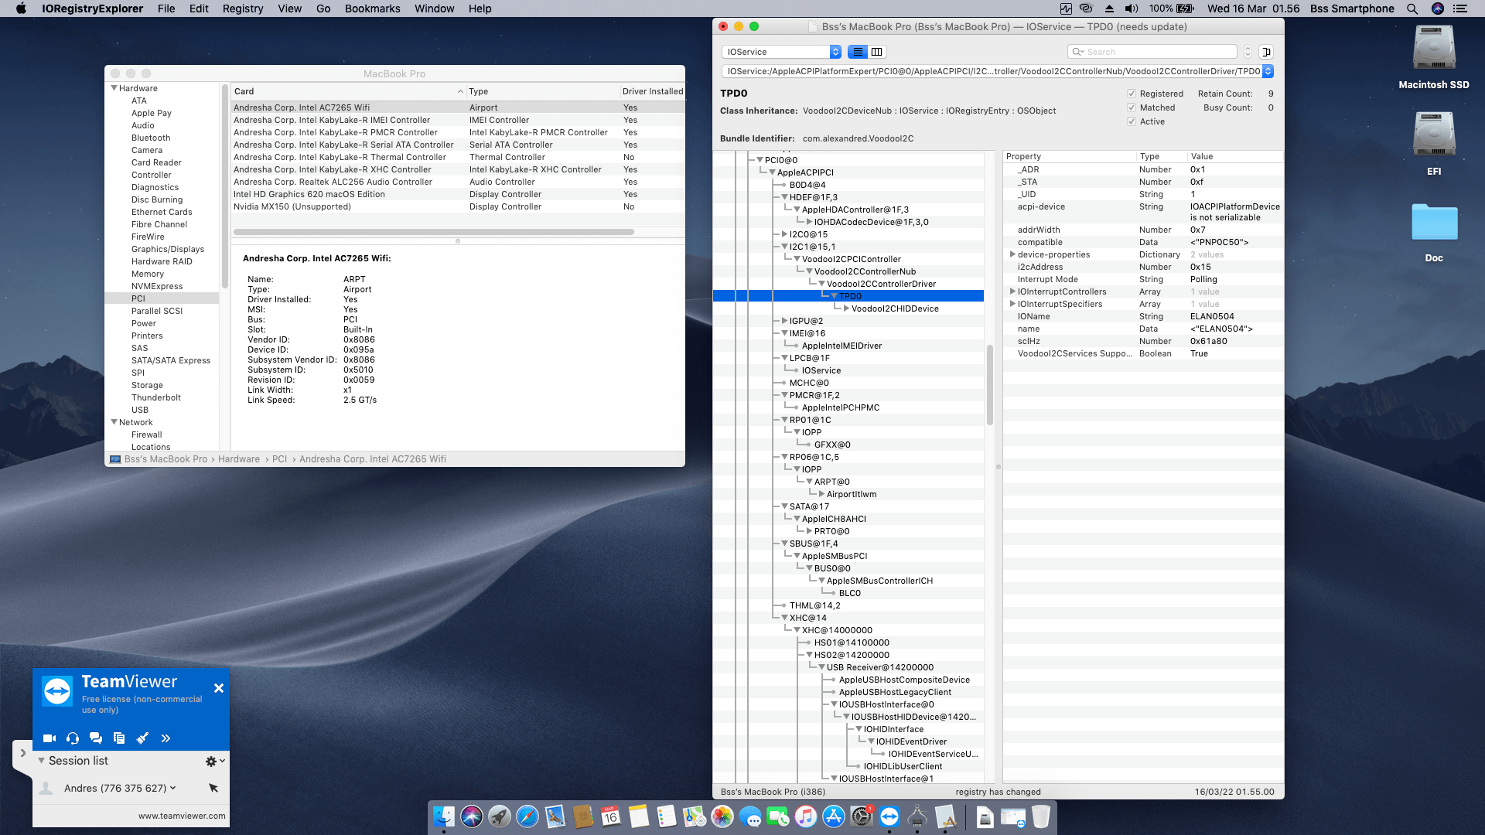The image size is (1485, 835).
Task: Click the toolbar button right of search field
Action: click(x=1266, y=52)
